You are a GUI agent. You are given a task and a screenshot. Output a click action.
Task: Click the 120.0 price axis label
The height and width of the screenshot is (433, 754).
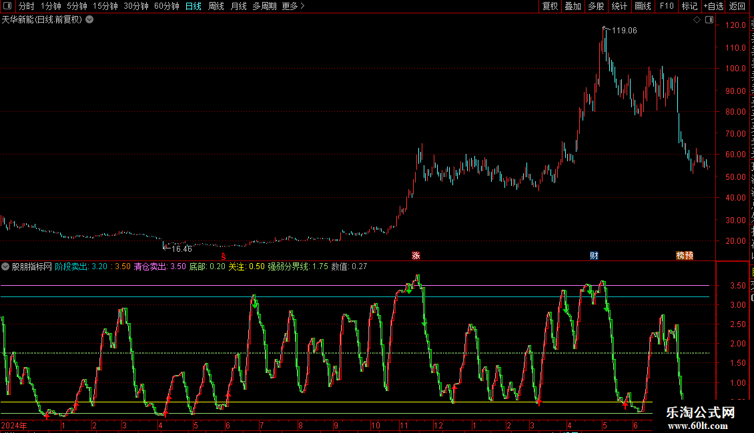click(x=736, y=25)
